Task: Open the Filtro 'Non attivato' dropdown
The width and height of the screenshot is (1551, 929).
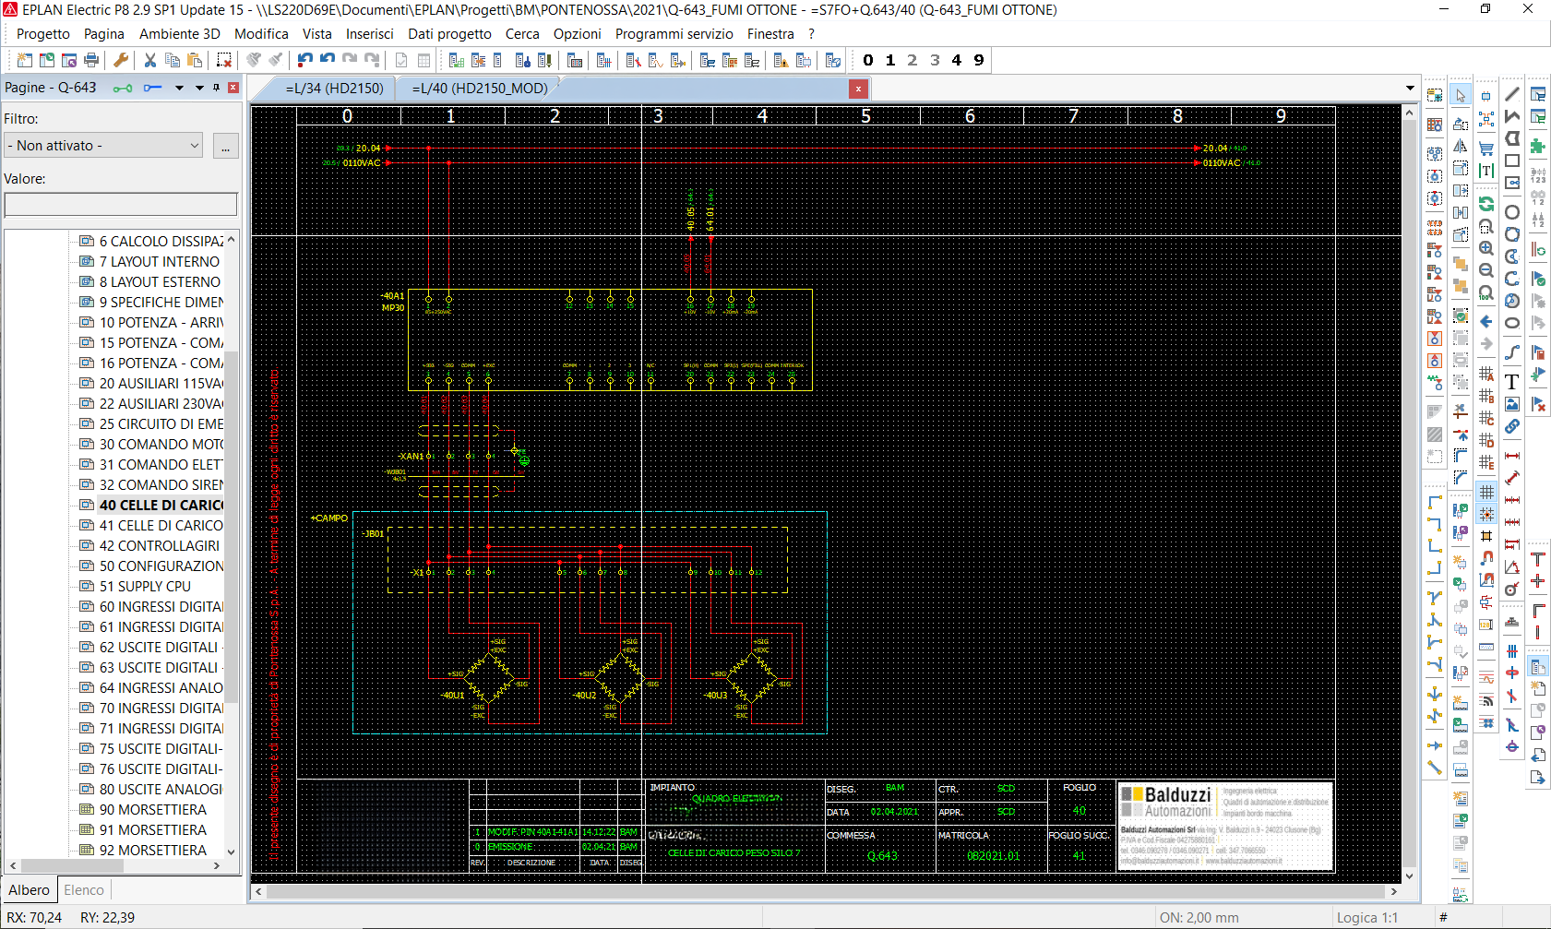Action: point(103,146)
